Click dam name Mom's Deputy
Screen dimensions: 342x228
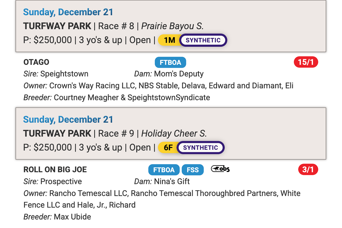click(x=179, y=74)
